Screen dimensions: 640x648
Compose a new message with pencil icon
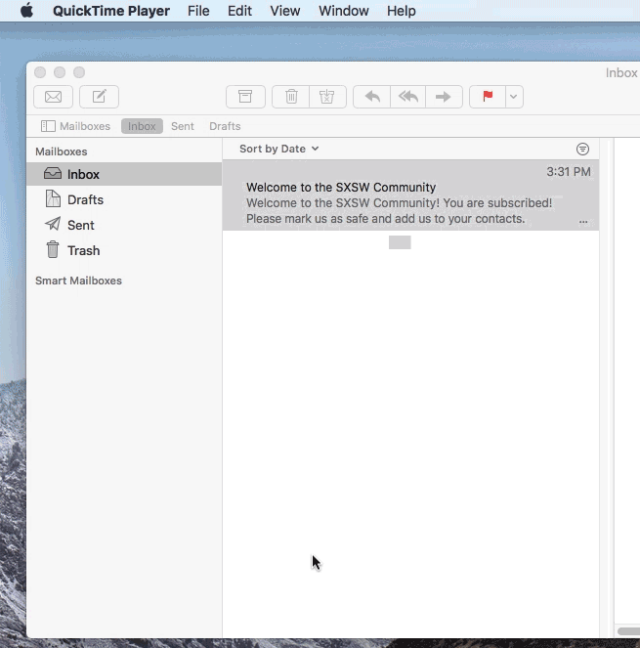click(99, 97)
